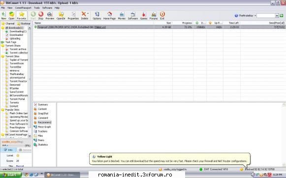286x178 pixels.
Task: Select the Torrent Share tree node
Action: coord(13,46)
